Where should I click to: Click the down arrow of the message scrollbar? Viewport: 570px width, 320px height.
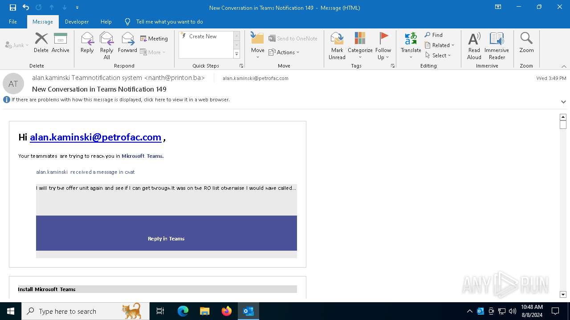pyautogui.click(x=563, y=295)
